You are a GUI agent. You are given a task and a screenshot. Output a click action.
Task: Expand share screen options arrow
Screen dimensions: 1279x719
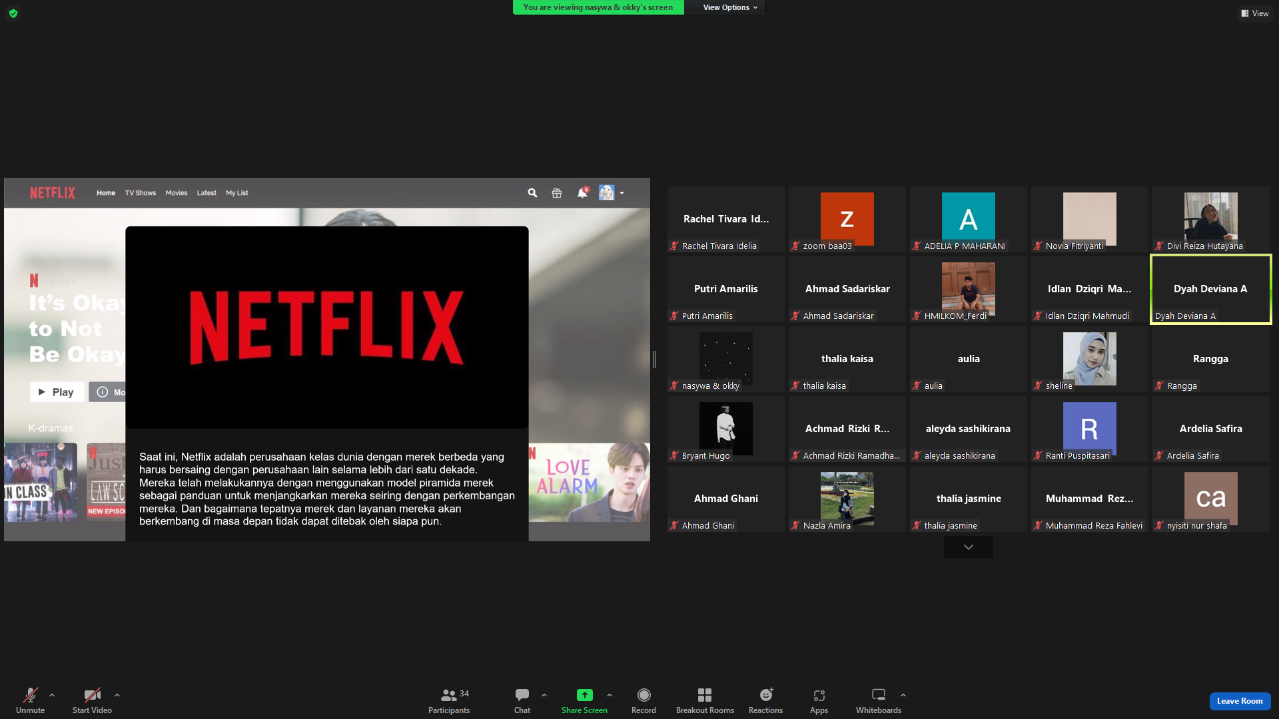click(610, 695)
